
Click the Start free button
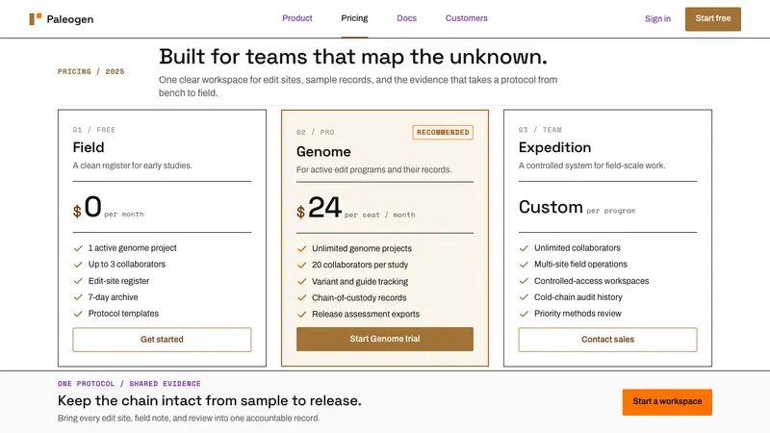(713, 18)
